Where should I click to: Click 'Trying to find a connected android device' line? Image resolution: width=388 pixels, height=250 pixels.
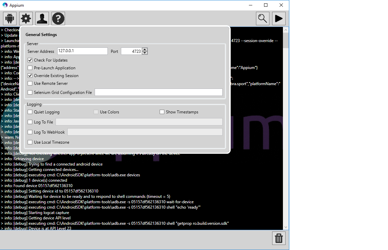click(x=52, y=164)
